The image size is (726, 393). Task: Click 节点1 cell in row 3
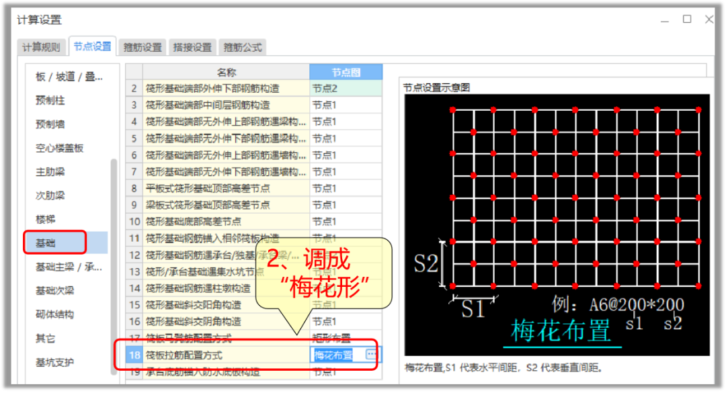(346, 105)
